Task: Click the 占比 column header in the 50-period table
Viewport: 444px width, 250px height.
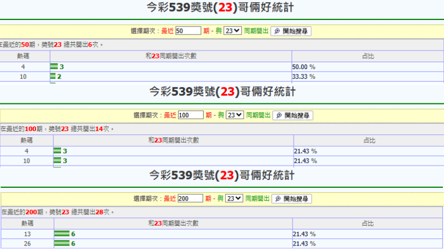Action: [x=368, y=56]
